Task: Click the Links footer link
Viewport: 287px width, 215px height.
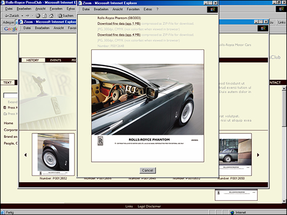Action: [129, 206]
